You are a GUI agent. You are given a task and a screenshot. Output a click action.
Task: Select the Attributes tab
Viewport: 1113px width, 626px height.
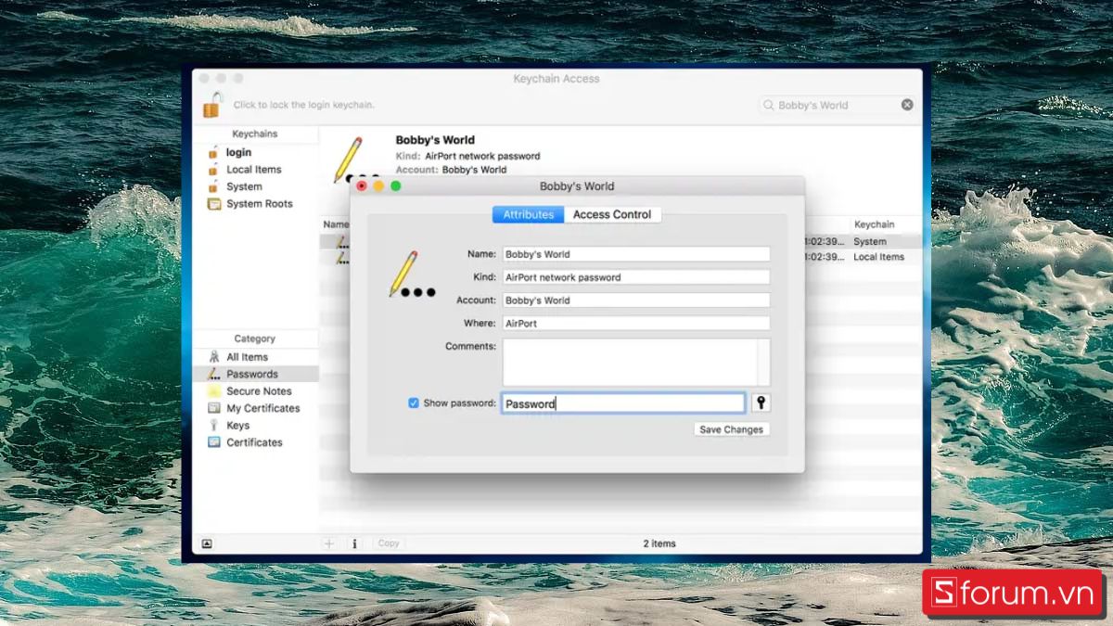click(528, 214)
